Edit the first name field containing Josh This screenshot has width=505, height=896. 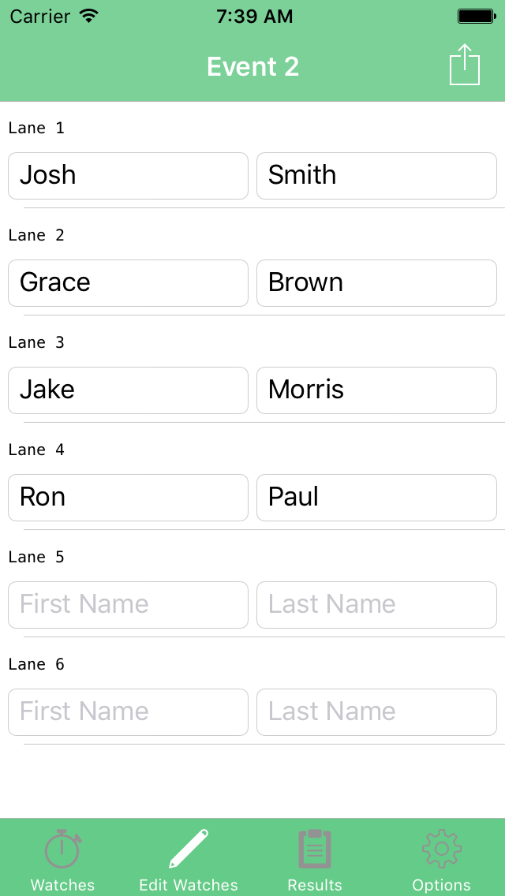128,176
